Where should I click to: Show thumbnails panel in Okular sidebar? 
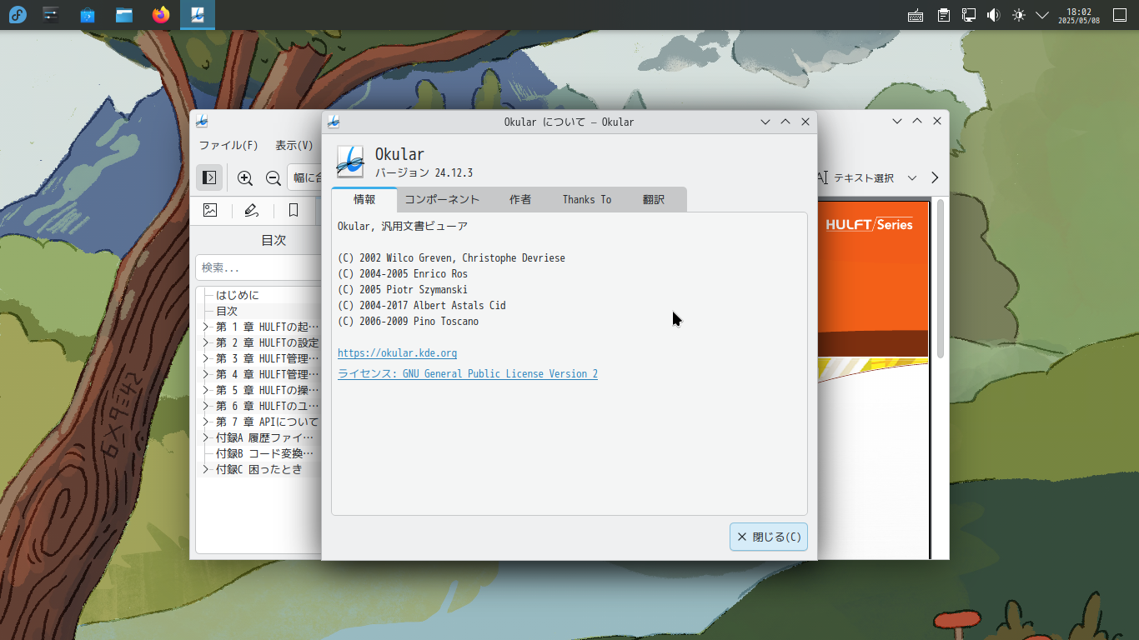coord(210,211)
